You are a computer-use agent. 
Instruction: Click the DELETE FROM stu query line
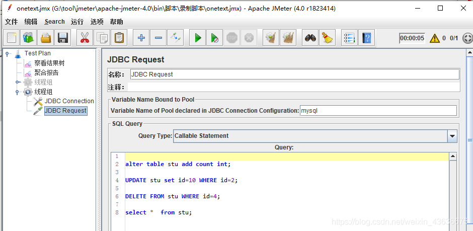point(173,196)
